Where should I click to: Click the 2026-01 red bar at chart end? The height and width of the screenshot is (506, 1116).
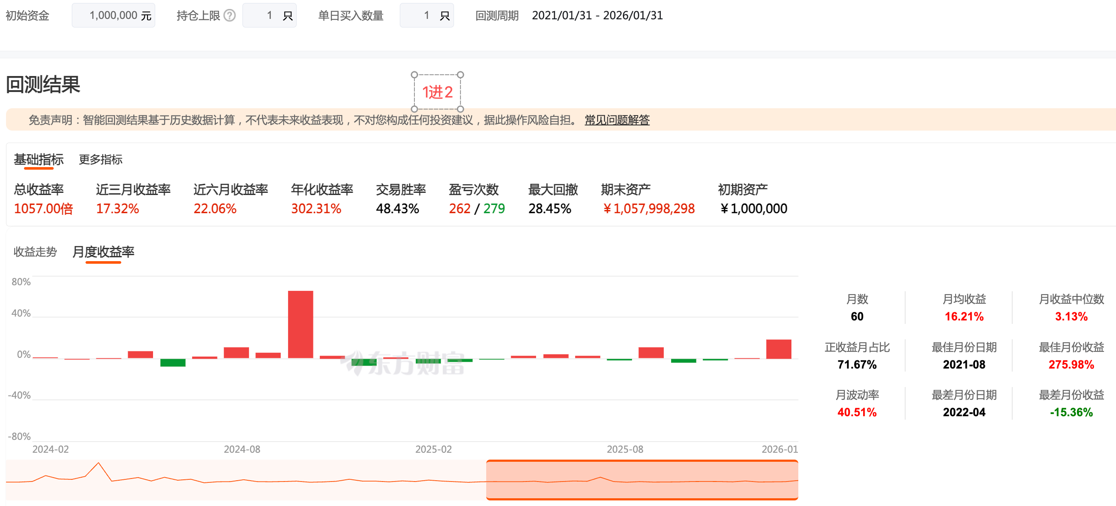coord(778,349)
